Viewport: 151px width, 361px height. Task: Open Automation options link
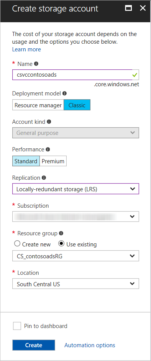tap(90, 345)
